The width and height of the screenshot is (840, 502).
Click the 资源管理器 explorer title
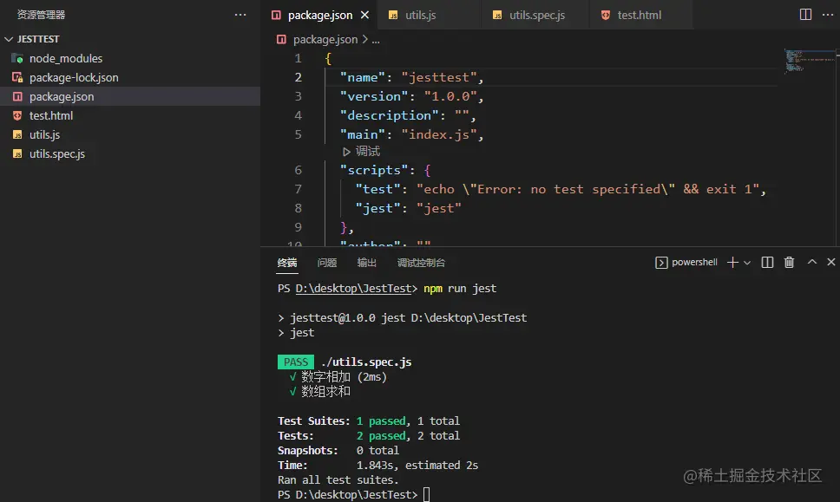tap(42, 15)
